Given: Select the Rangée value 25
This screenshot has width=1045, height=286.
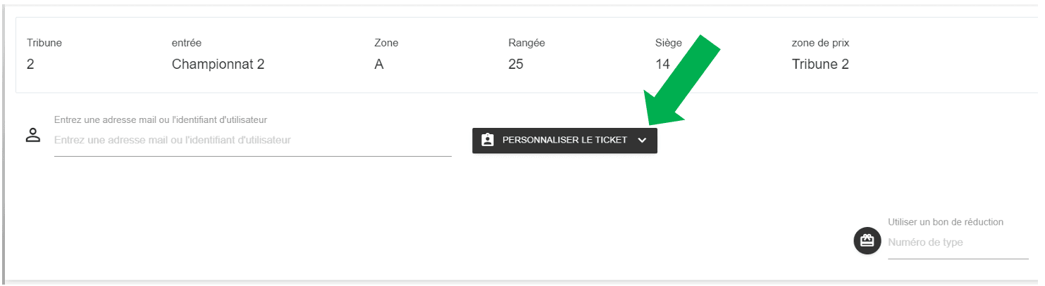Looking at the screenshot, I should tap(516, 65).
